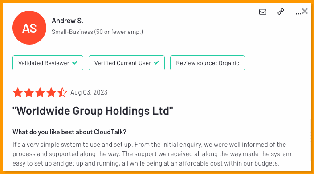314x174 pixels.
Task: Click the envelope email share icon
Action: tap(263, 12)
